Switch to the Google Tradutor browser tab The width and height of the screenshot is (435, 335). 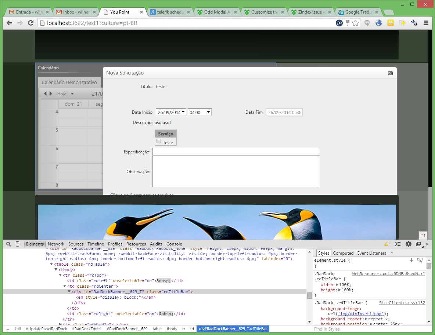358,12
